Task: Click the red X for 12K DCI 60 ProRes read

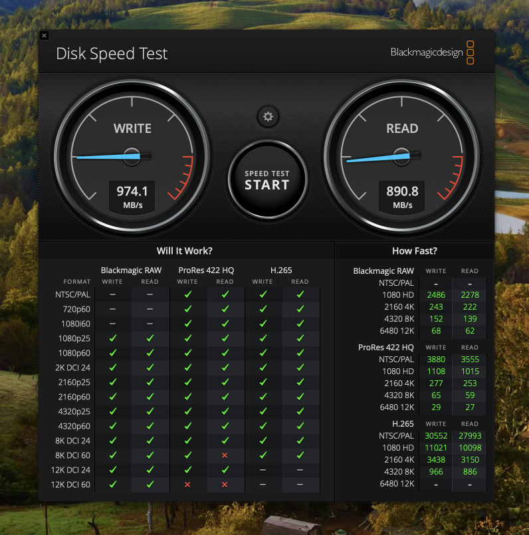Action: (225, 484)
